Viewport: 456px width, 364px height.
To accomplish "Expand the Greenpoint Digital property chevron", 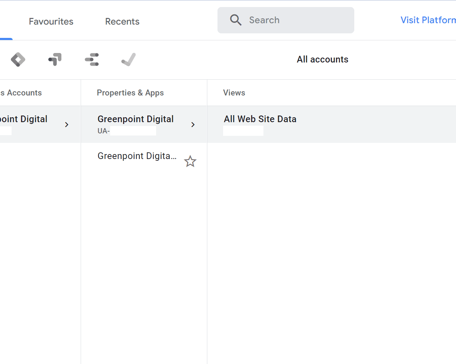I will click(x=193, y=125).
